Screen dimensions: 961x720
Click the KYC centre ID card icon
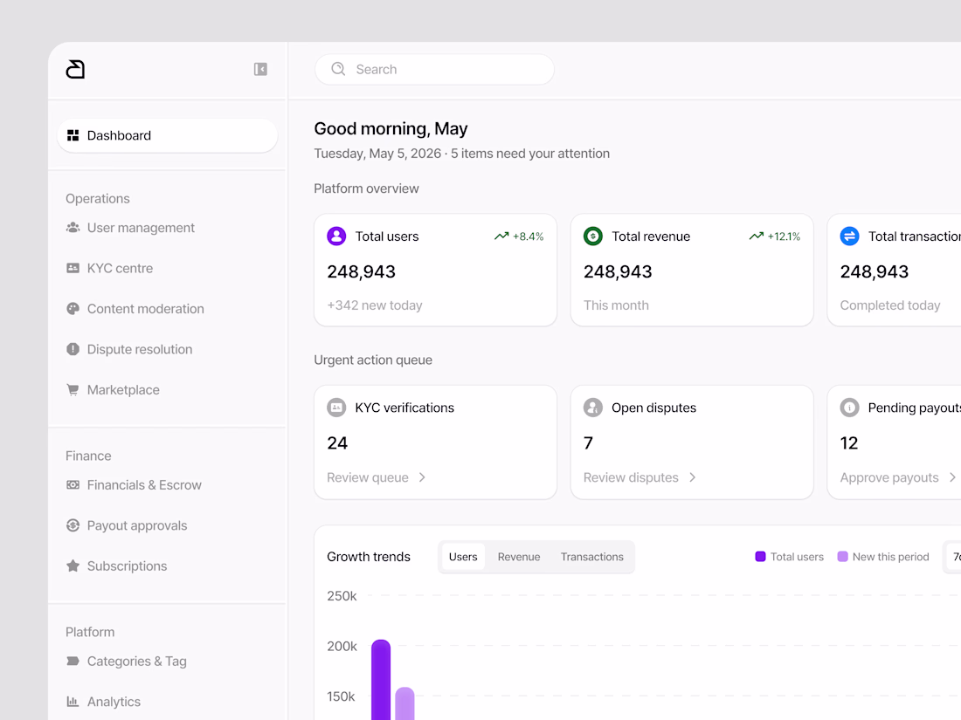coord(73,268)
